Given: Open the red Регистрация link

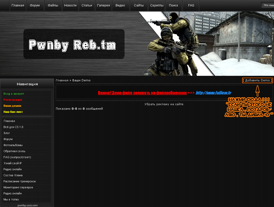Looking at the screenshot, I should (13, 100).
